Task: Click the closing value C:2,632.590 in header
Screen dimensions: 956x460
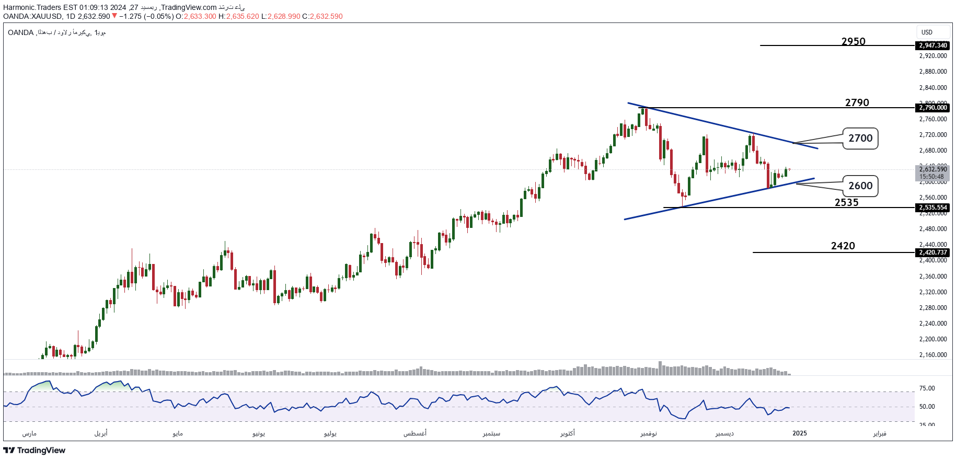Action: [322, 16]
